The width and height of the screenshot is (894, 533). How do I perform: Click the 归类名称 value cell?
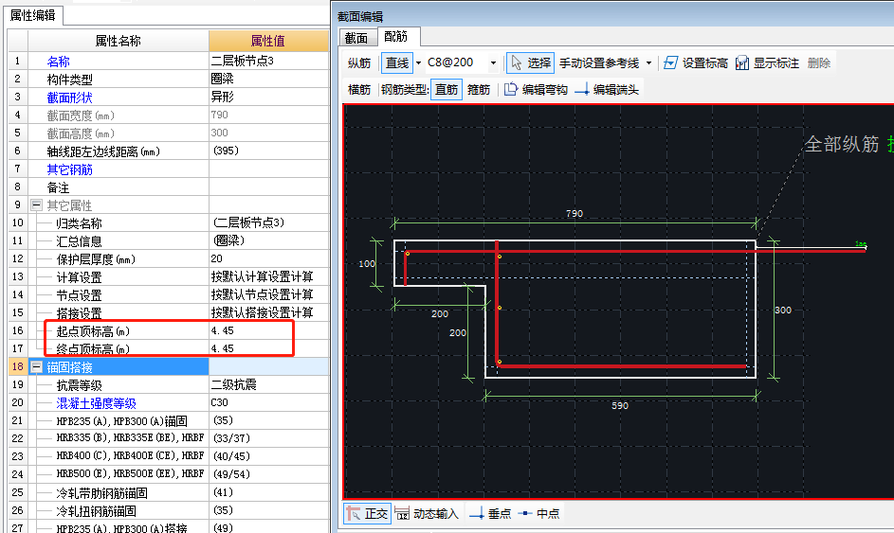click(x=269, y=222)
